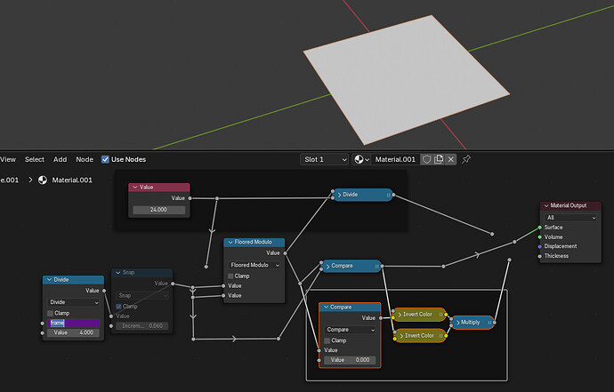Click the Displacement input socket
This screenshot has width=614, height=392.
[540, 246]
